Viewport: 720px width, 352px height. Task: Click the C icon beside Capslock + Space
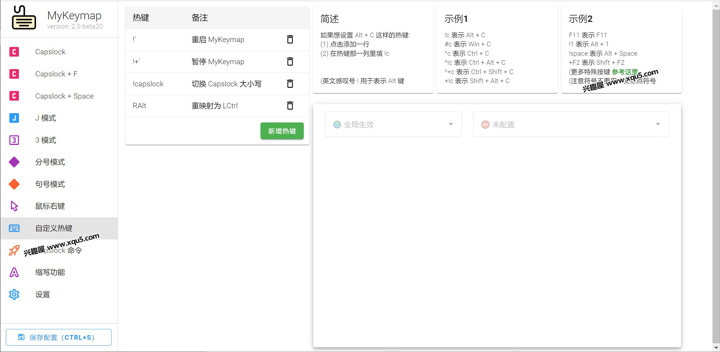tap(14, 96)
